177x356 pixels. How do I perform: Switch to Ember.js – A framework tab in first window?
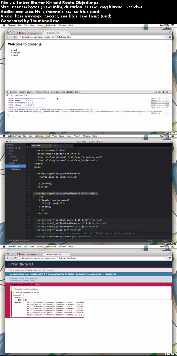point(30,33)
